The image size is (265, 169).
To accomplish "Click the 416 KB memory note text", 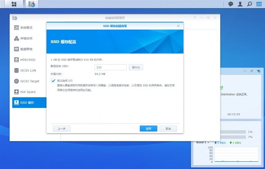I will pyautogui.click(x=77, y=60).
